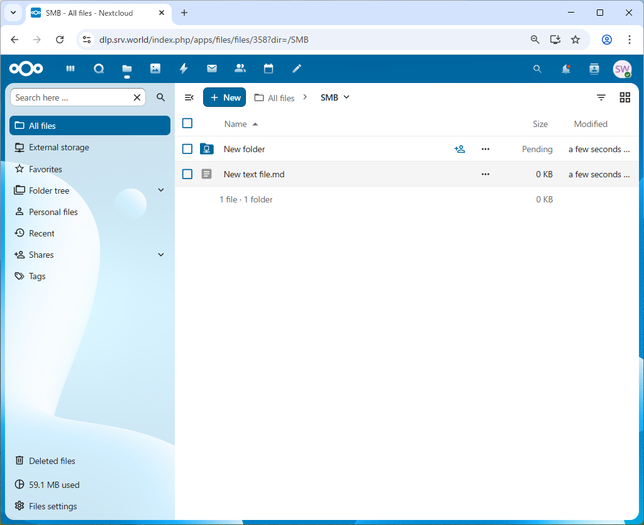Open the Photos app icon

pos(155,69)
